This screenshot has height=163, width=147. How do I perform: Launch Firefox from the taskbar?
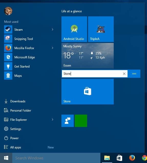point(132,158)
